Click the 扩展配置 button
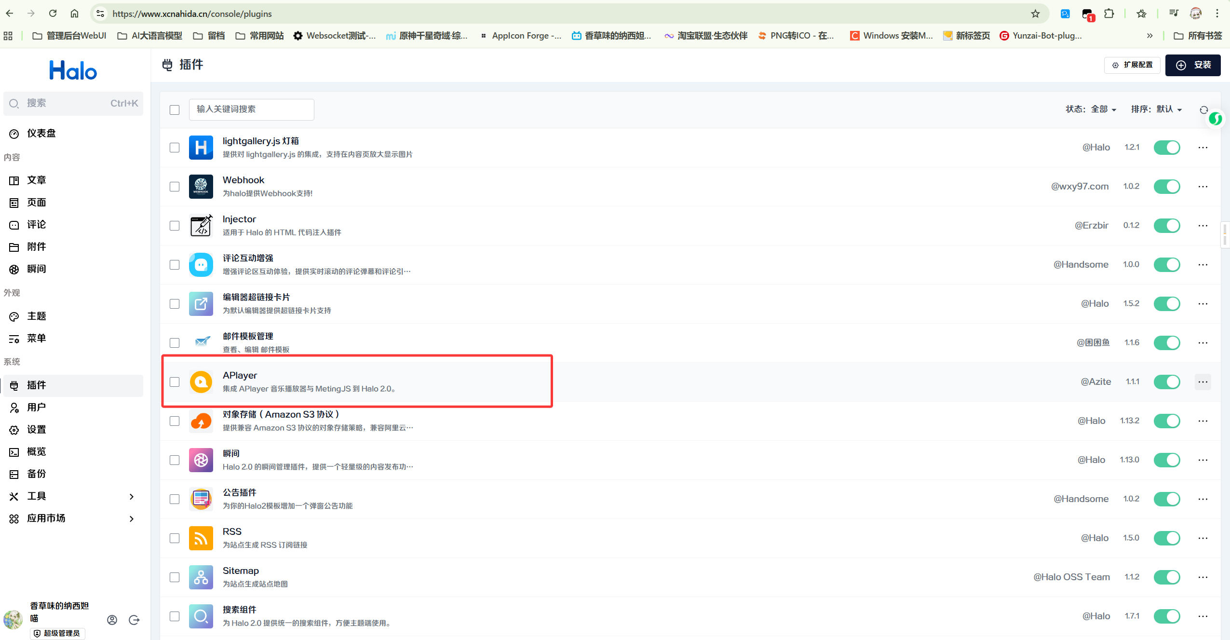 [1132, 65]
